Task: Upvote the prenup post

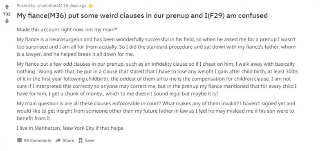Action: click(7, 7)
